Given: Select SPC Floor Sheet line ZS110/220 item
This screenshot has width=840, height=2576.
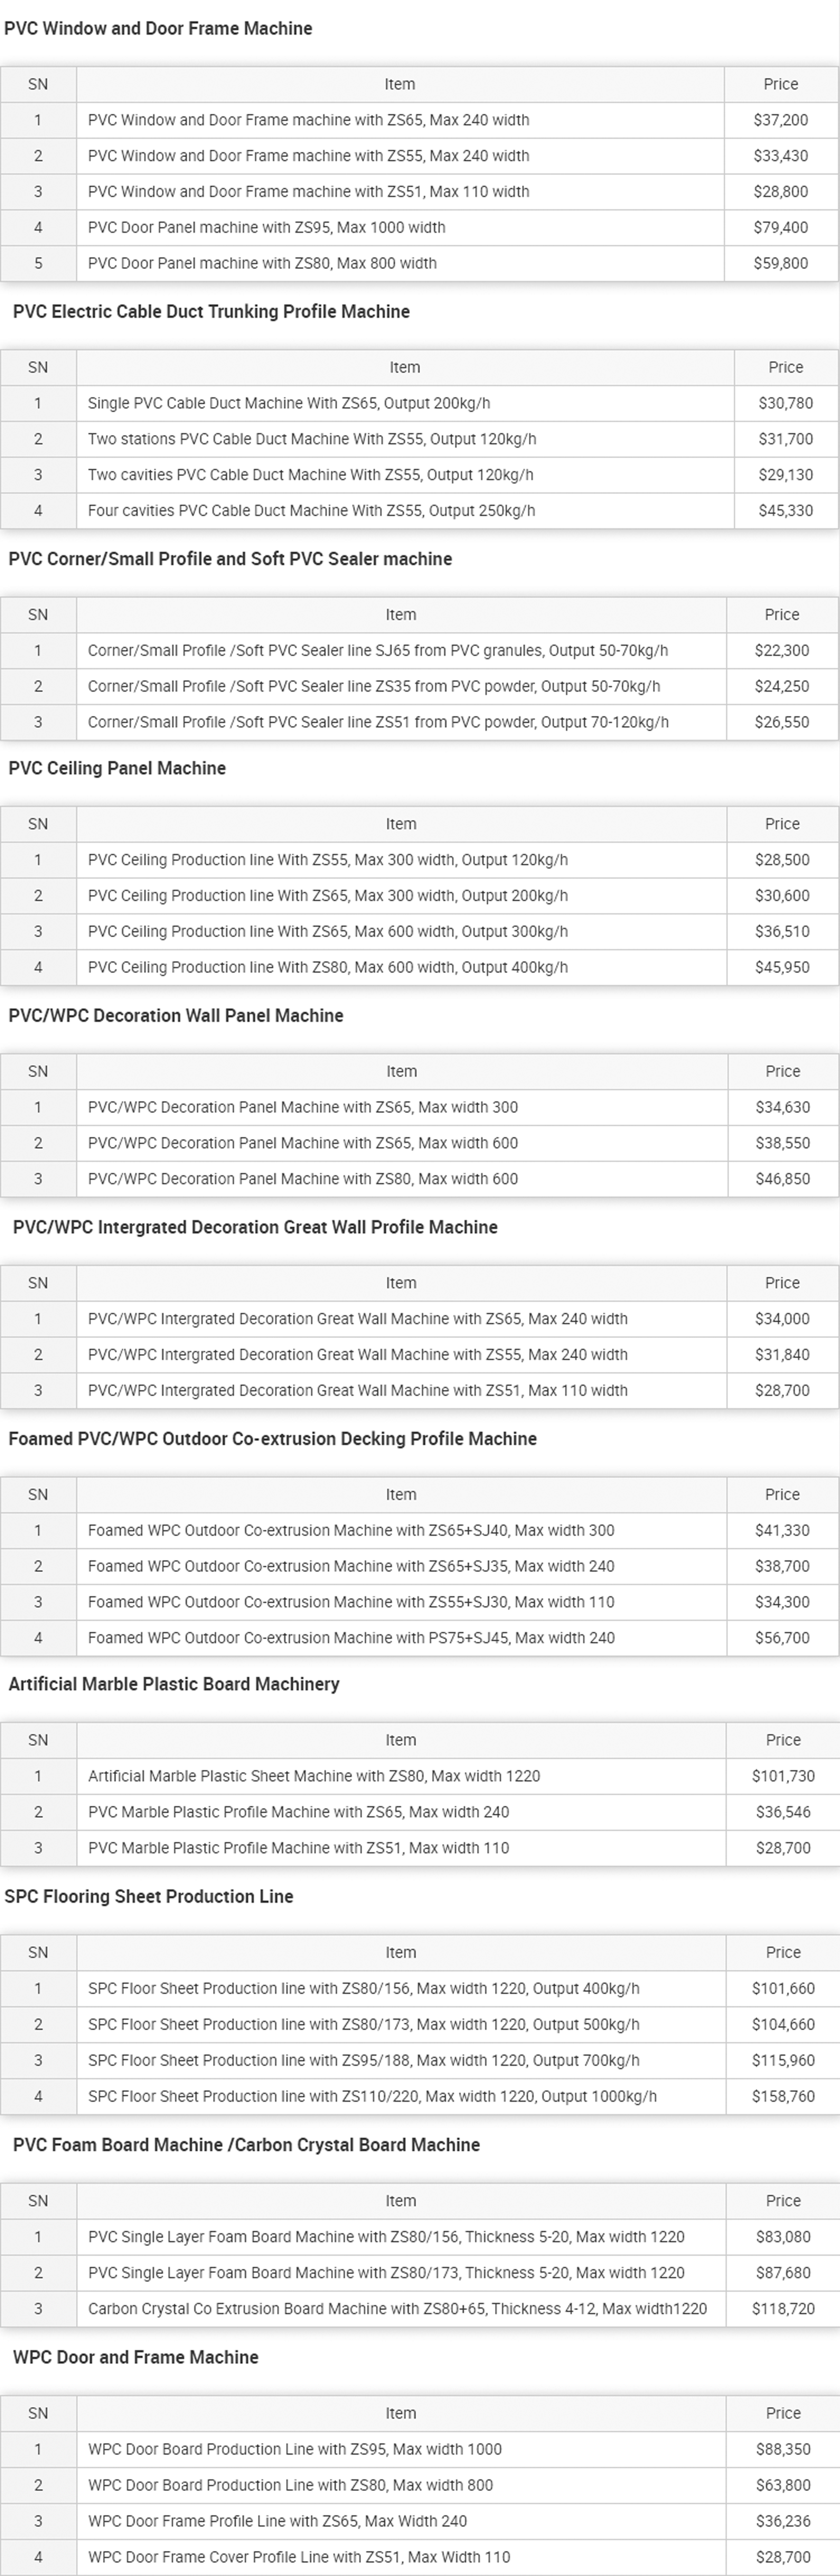Looking at the screenshot, I should [372, 2096].
